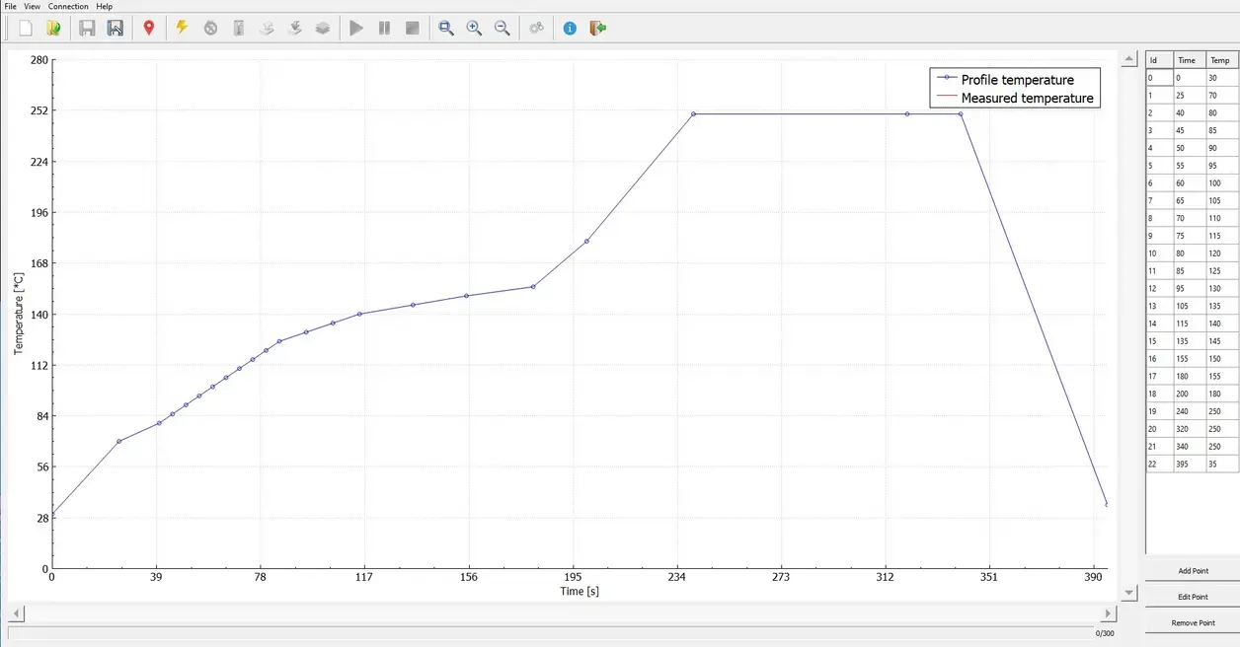Click the New file icon
Image resolution: width=1240 pixels, height=647 pixels.
point(26,29)
